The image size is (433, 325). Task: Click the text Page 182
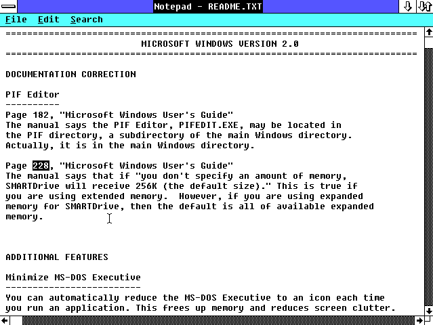[x=27, y=115]
